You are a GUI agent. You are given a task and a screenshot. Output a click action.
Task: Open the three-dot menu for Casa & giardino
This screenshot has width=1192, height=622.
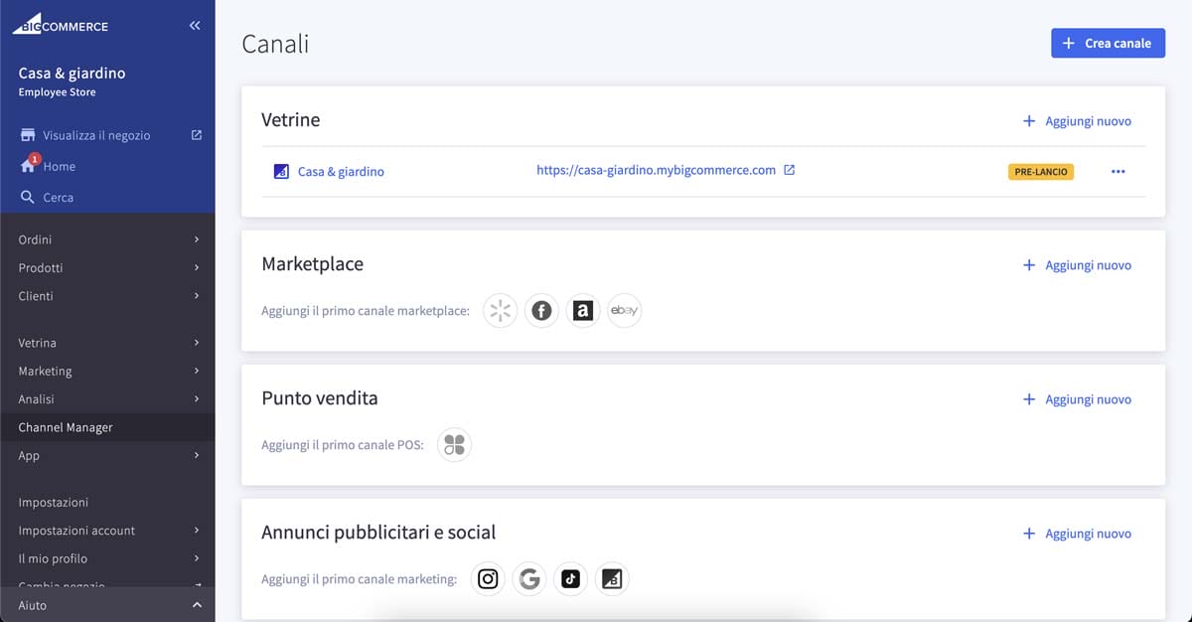coord(1118,171)
